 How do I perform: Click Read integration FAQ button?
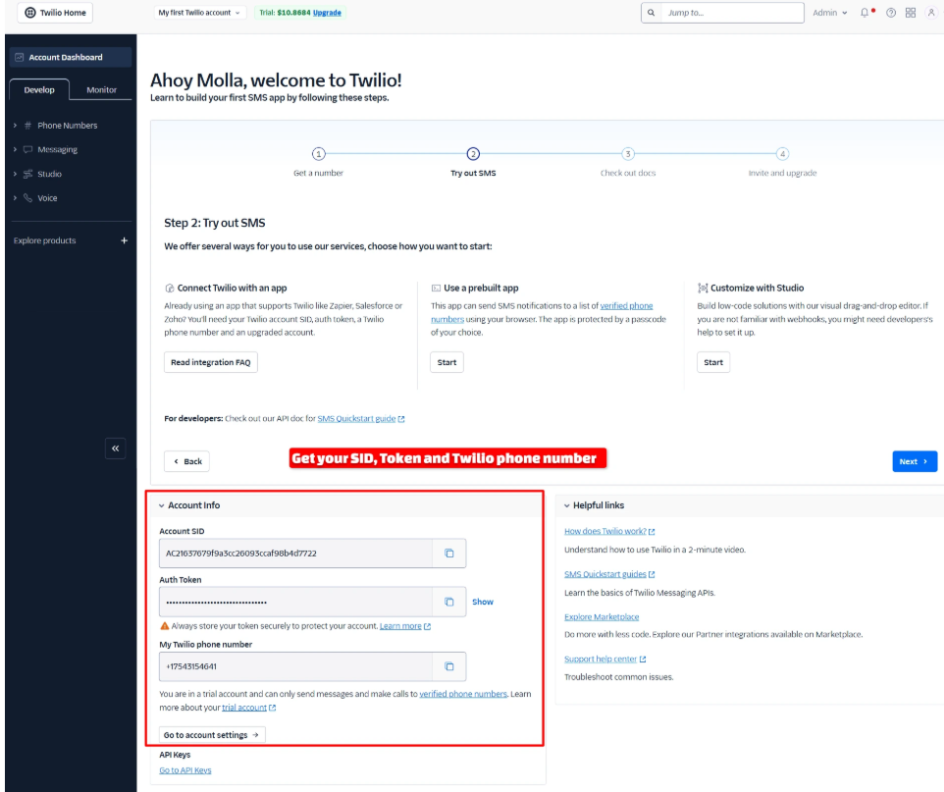click(211, 362)
